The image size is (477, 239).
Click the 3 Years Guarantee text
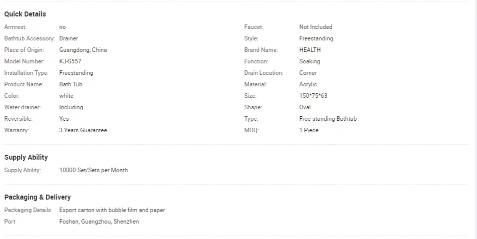[x=83, y=130]
